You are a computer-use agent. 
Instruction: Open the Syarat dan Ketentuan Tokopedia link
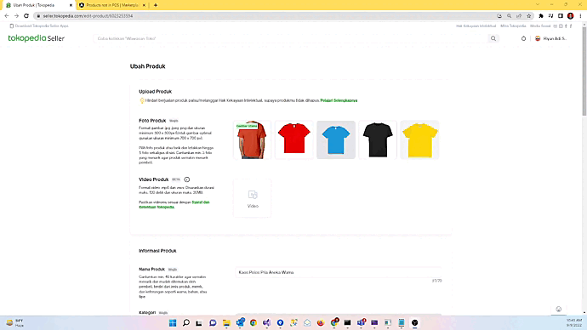pos(174,205)
